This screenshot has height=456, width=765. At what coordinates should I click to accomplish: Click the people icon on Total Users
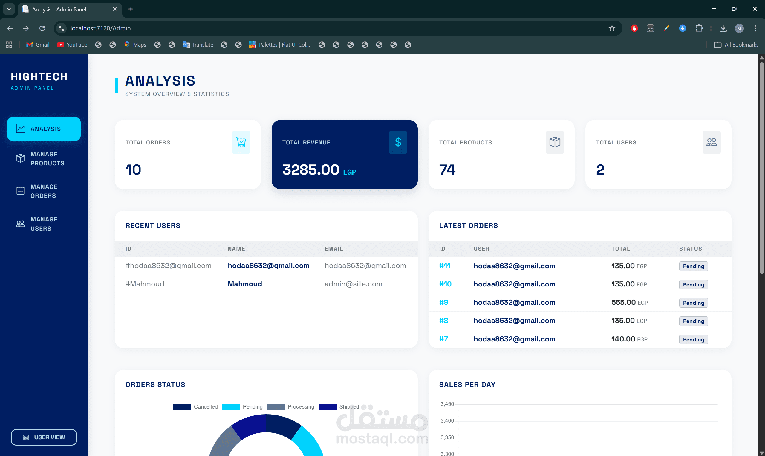point(712,142)
